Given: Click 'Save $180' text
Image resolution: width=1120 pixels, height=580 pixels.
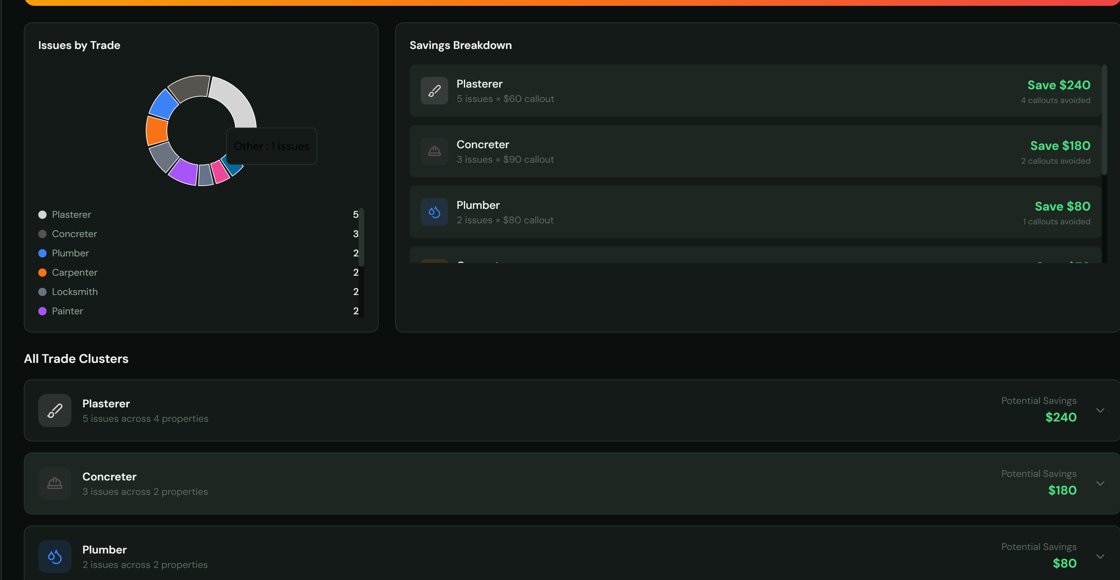Looking at the screenshot, I should 1060,145.
